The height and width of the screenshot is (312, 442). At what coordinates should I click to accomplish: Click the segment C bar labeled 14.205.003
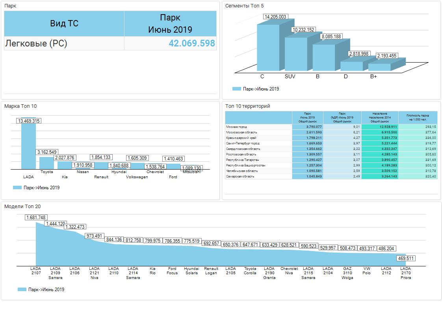[268, 47]
